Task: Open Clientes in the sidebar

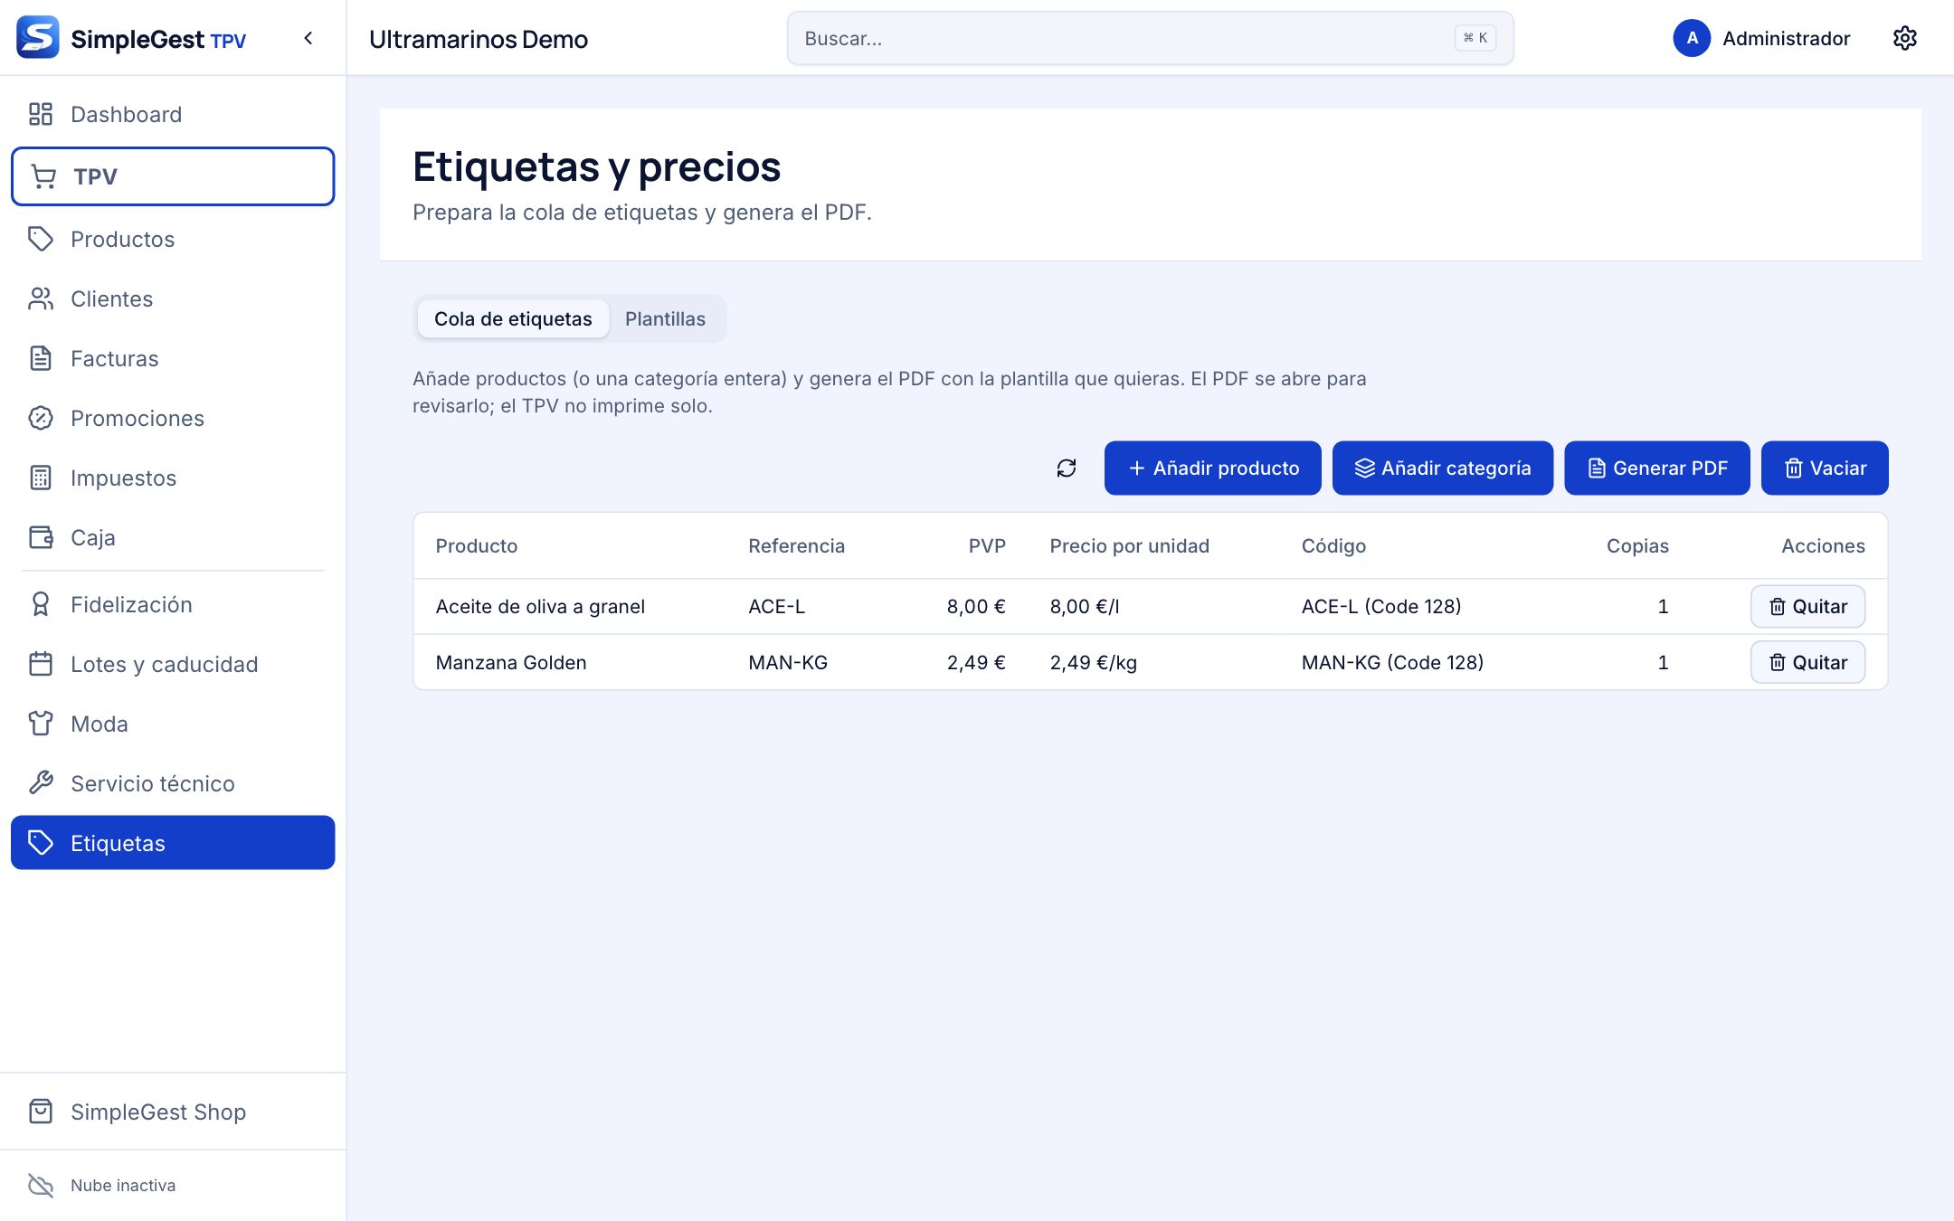Action: pos(173,298)
